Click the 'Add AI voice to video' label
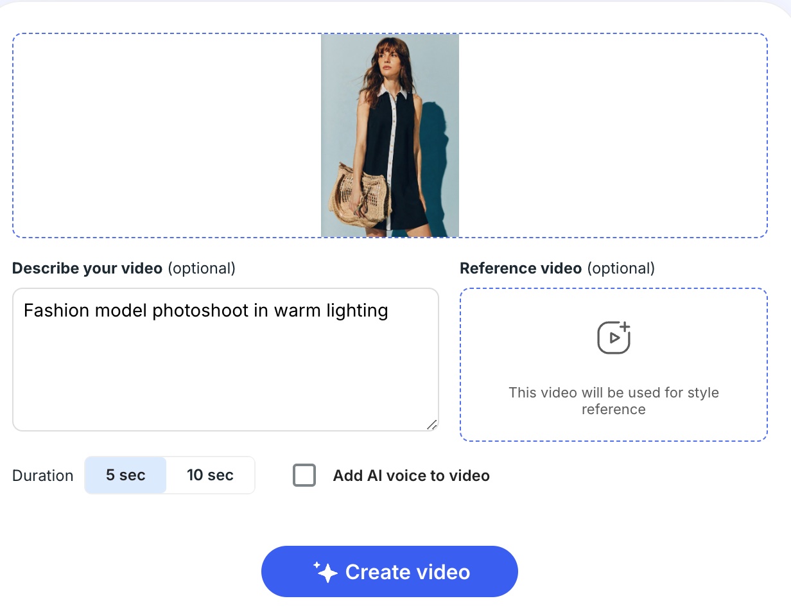The width and height of the screenshot is (791, 610). [x=412, y=476]
